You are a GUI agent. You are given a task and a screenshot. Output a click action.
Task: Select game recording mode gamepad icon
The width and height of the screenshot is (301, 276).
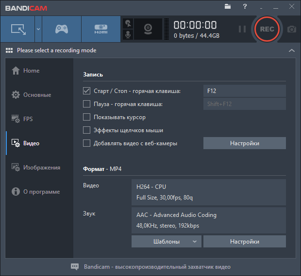coord(61,29)
